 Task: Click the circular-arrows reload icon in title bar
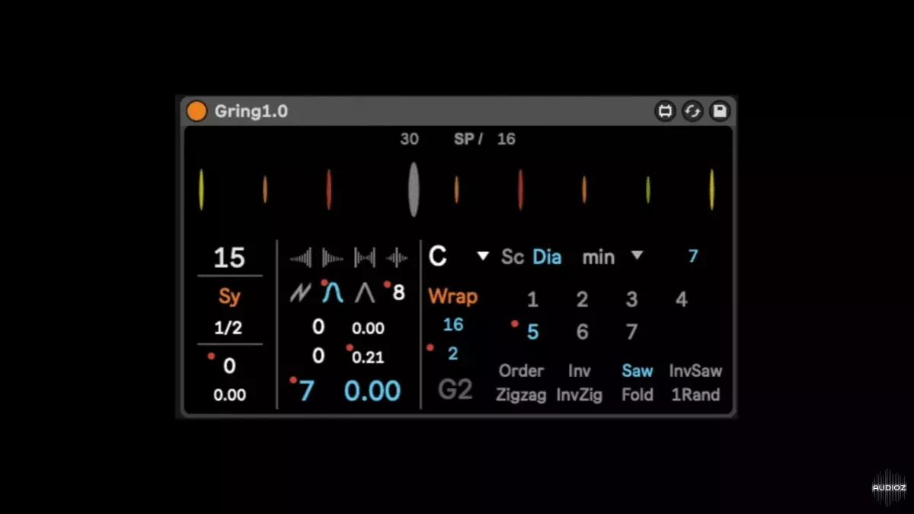[x=692, y=111]
